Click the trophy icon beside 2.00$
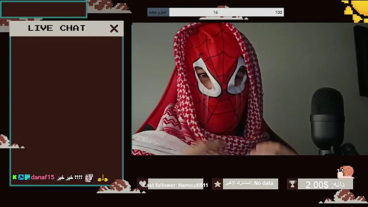 pos(292,184)
